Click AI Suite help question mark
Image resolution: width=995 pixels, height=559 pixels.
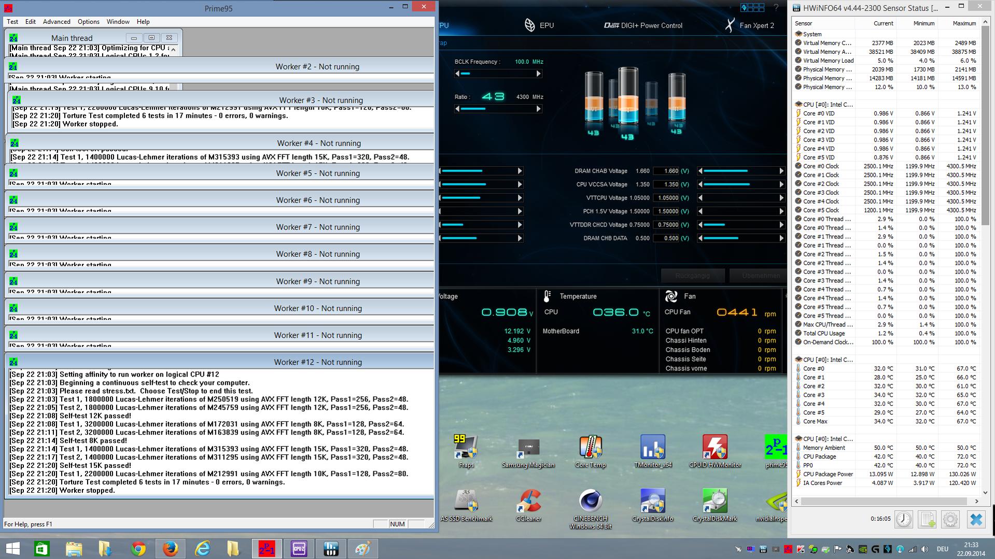776,8
